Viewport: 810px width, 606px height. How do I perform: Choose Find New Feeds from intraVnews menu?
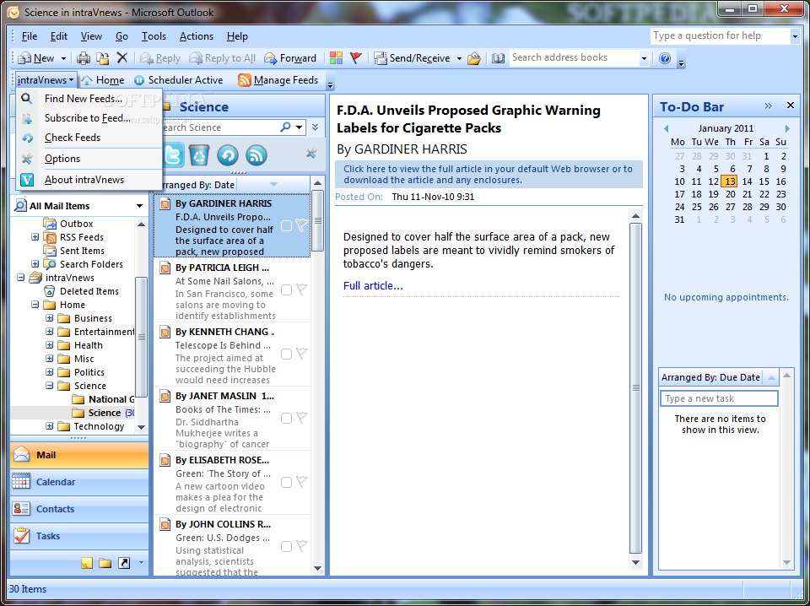(89, 98)
